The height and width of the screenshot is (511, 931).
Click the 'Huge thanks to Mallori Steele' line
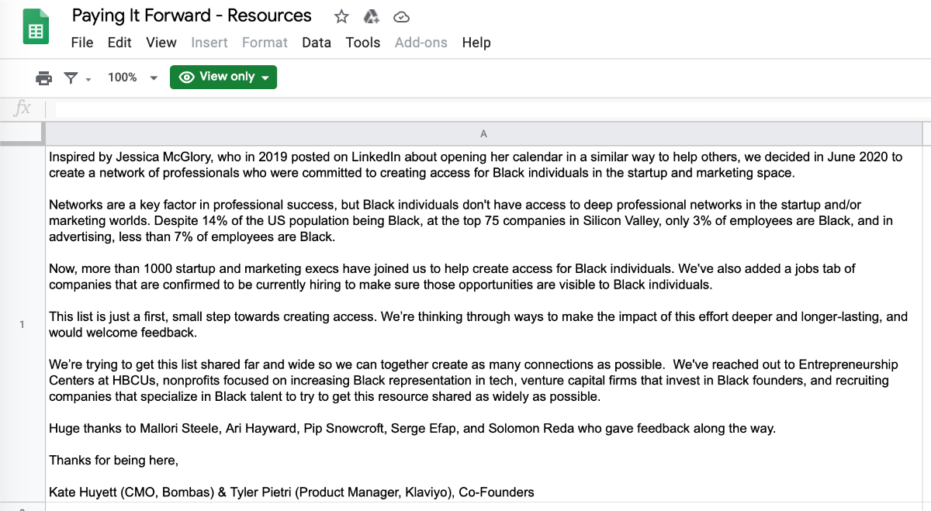pyautogui.click(x=412, y=428)
